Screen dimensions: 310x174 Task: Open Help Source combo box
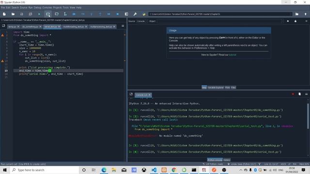[142, 21]
